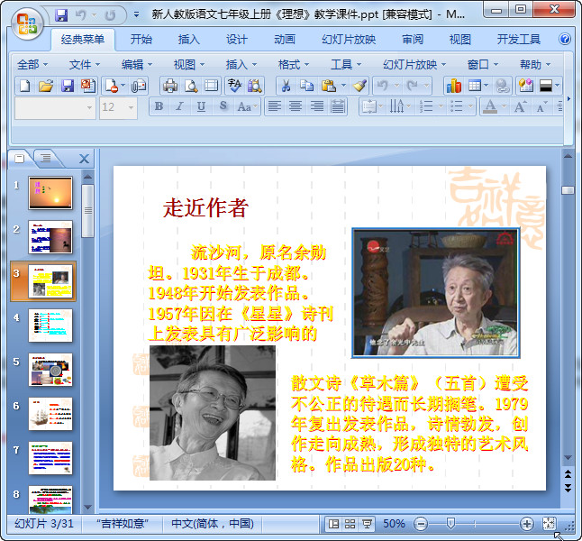The image size is (582, 541).
Task: Toggle text Shadow formatting
Action: tap(223, 106)
